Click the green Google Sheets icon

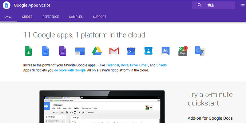click(28, 51)
